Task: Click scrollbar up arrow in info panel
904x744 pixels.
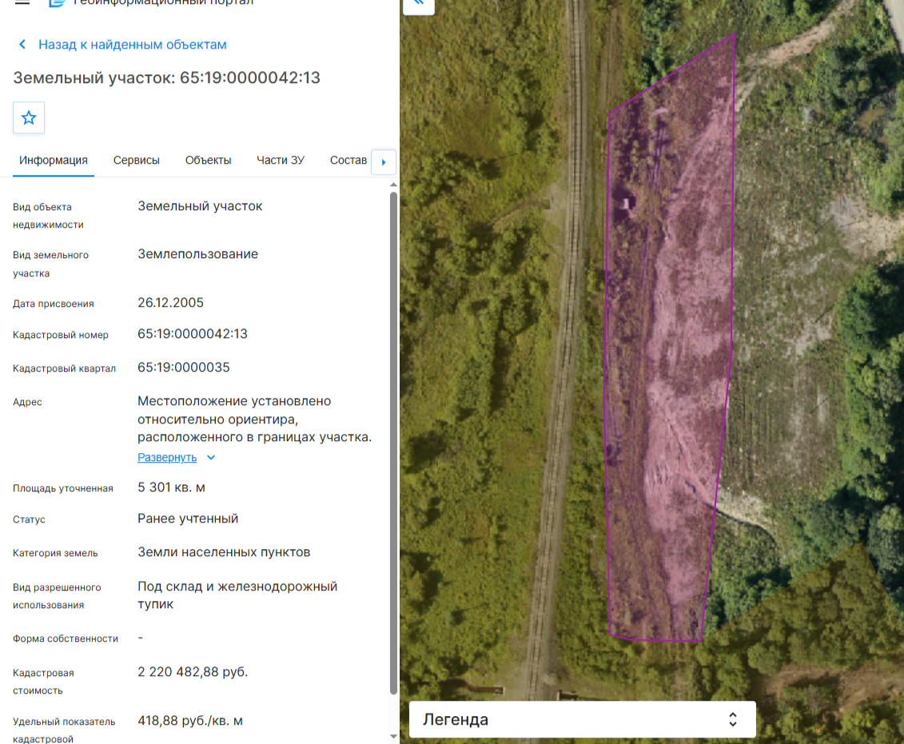Action: coord(394,185)
